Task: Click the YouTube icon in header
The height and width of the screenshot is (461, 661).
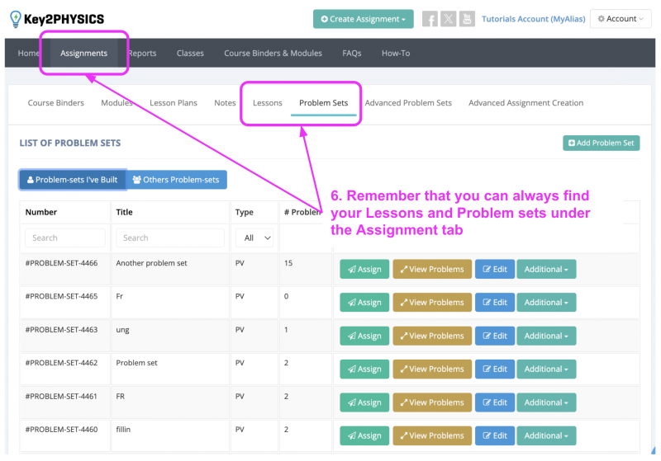Action: (x=467, y=19)
